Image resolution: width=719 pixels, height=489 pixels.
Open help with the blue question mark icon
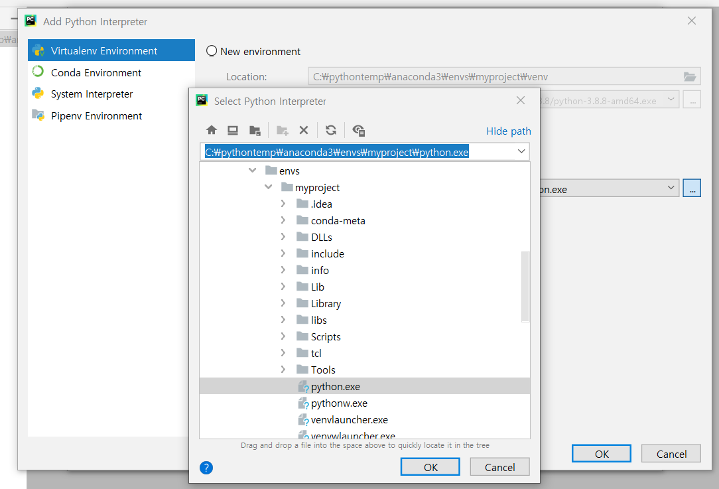click(x=206, y=468)
